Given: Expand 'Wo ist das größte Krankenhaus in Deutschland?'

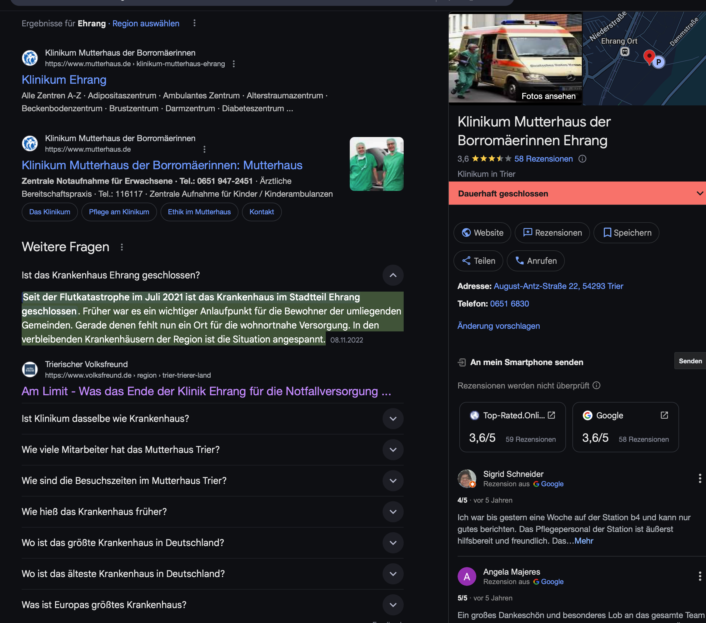Looking at the screenshot, I should tap(393, 542).
